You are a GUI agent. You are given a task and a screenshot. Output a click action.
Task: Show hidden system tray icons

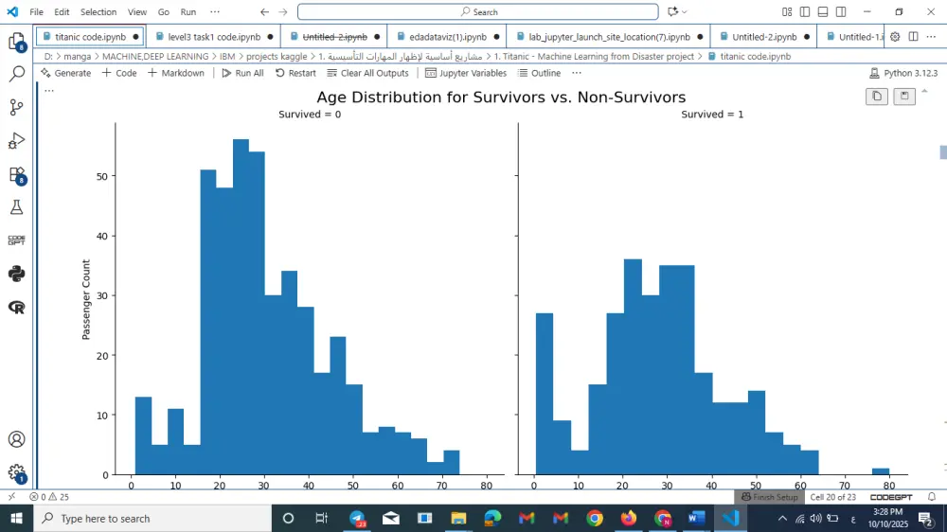(782, 518)
